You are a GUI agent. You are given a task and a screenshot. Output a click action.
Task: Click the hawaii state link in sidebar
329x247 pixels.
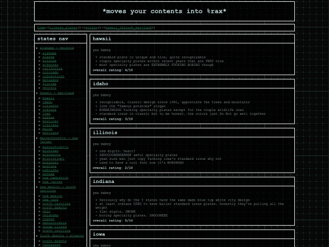click(x=48, y=98)
